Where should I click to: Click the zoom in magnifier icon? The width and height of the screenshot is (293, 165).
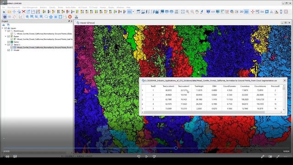[187, 12]
